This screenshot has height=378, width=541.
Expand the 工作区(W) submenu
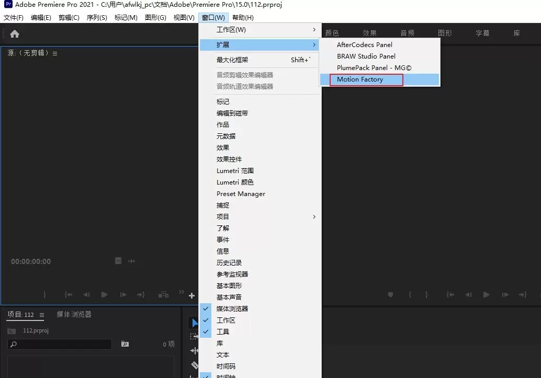(x=260, y=30)
